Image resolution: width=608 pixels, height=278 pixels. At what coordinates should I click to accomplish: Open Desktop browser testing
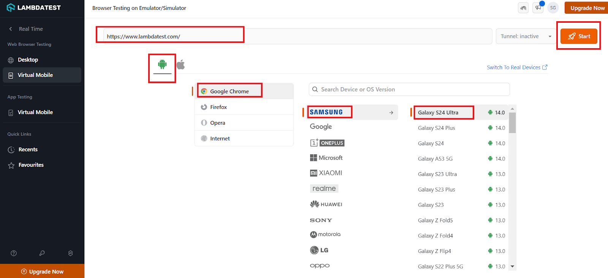click(42, 60)
